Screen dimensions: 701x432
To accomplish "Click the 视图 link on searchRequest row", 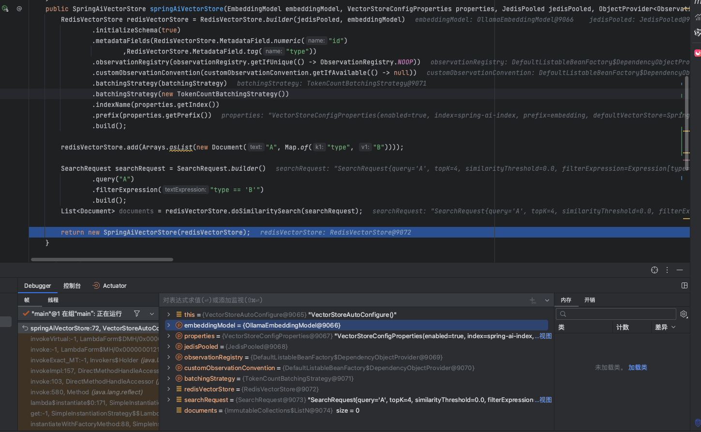I will 546,400.
